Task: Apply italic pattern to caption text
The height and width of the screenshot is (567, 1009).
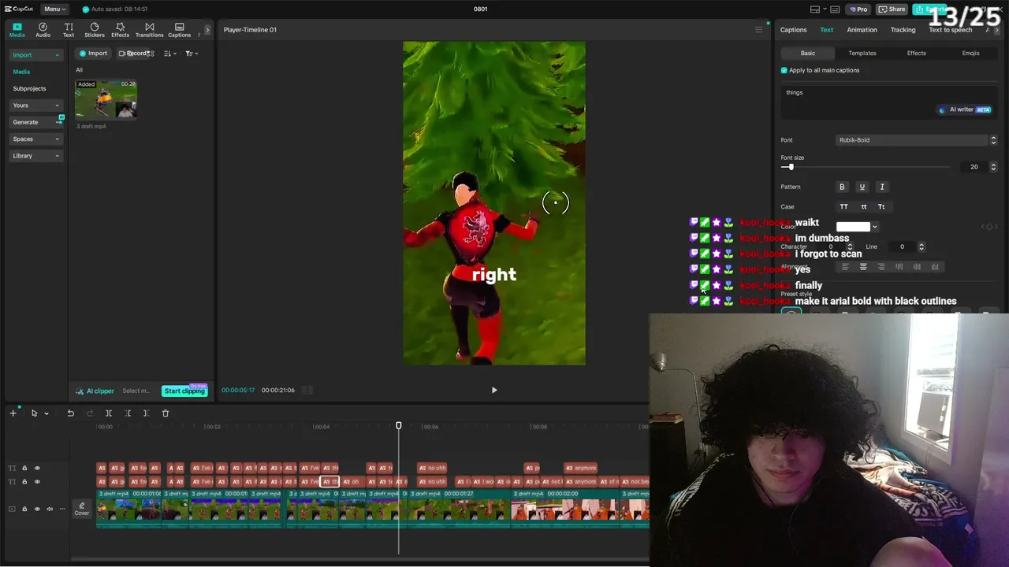Action: tap(882, 187)
